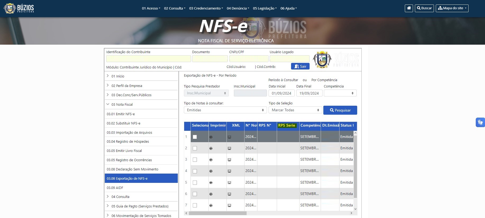Screen dimensions: 485x218
Task: Click the Pesquisar search button
Action: click(340, 110)
